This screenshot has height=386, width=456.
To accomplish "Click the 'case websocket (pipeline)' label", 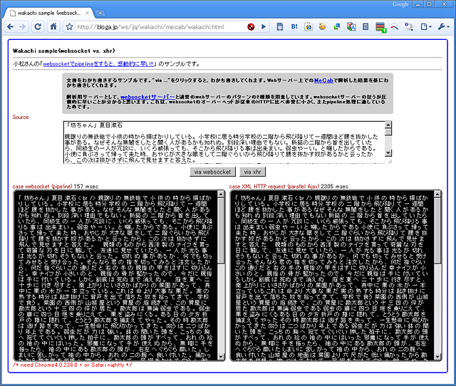I will click(43, 187).
